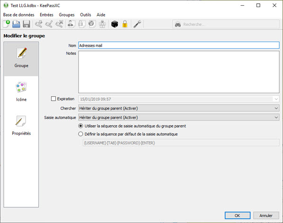
Task: Choose Définir la séquence par défaut option
Action: (x=80, y=134)
